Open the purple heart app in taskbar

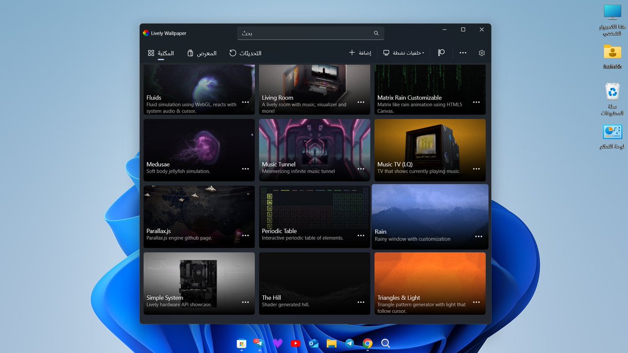277,344
